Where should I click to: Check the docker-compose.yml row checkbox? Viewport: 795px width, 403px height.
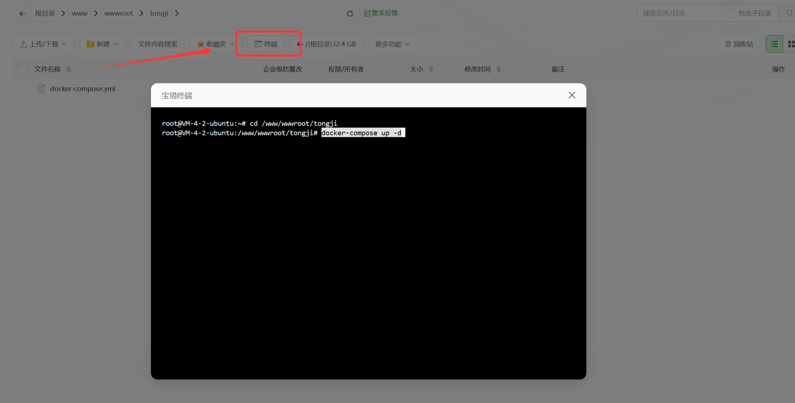22,89
